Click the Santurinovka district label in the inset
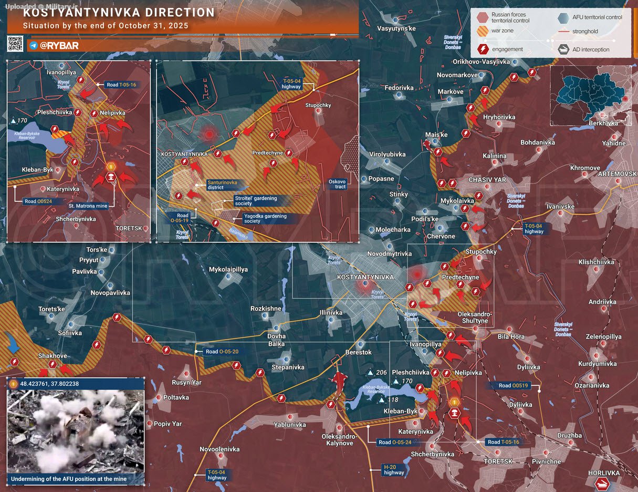This screenshot has height=492, width=638. (222, 184)
